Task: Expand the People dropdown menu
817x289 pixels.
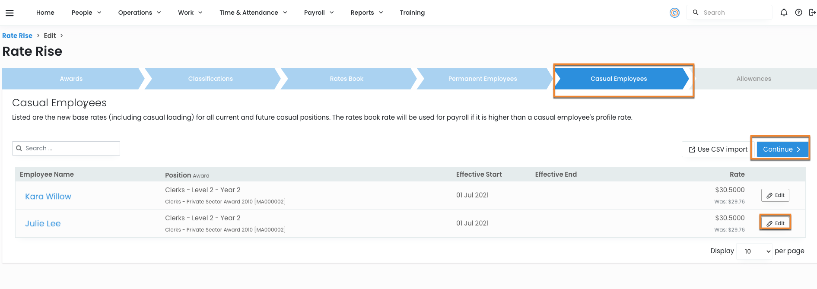Action: click(x=86, y=13)
